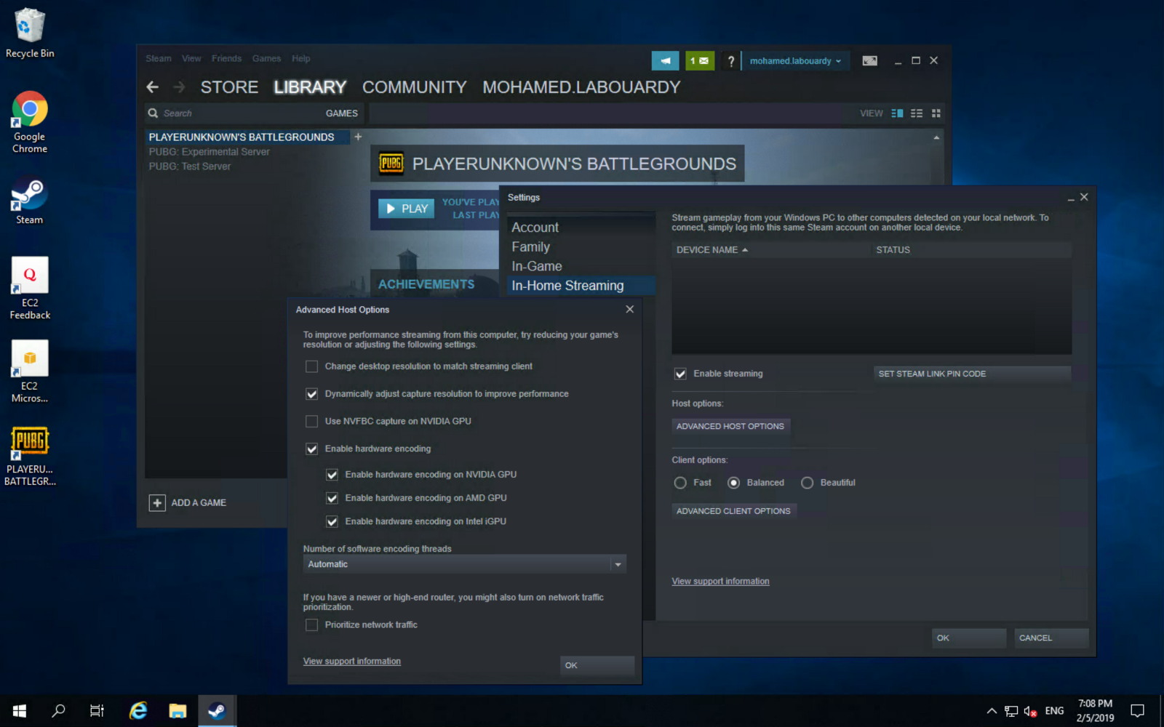Click OK in Advanced Host Options dialog

pos(597,665)
